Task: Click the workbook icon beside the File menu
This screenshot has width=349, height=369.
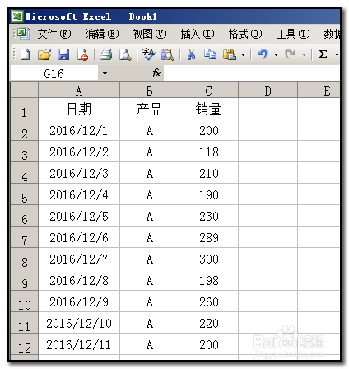Action: coord(23,34)
